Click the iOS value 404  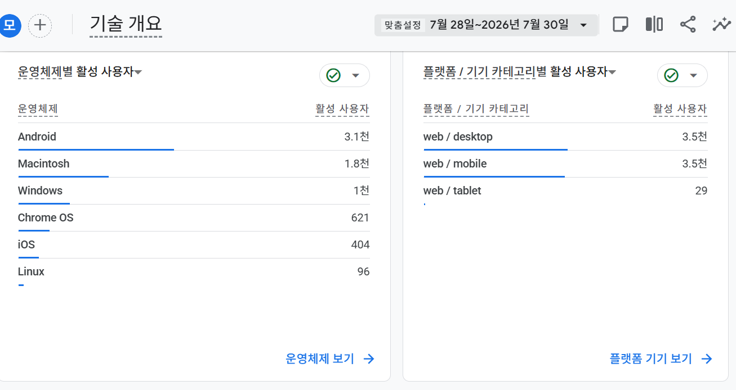[x=360, y=244]
